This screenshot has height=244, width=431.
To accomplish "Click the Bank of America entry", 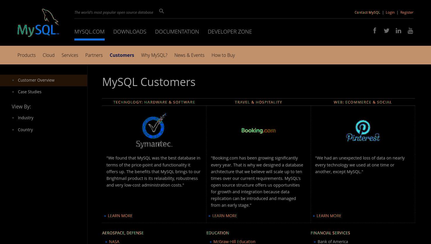I will tap(333, 242).
